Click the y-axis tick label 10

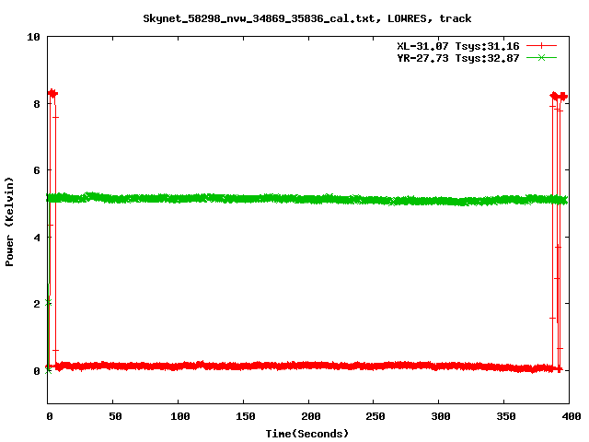point(33,37)
